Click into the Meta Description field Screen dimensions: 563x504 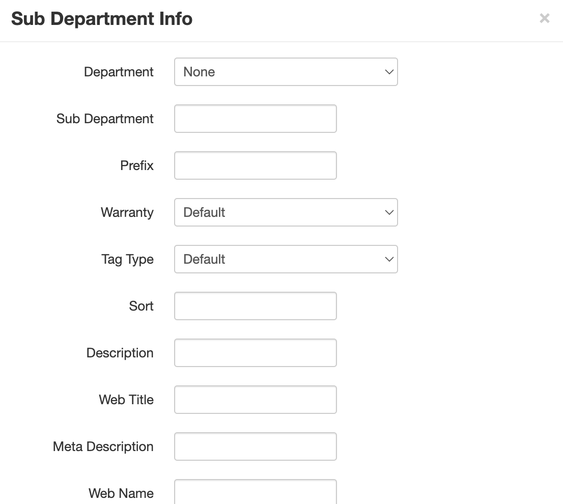255,446
